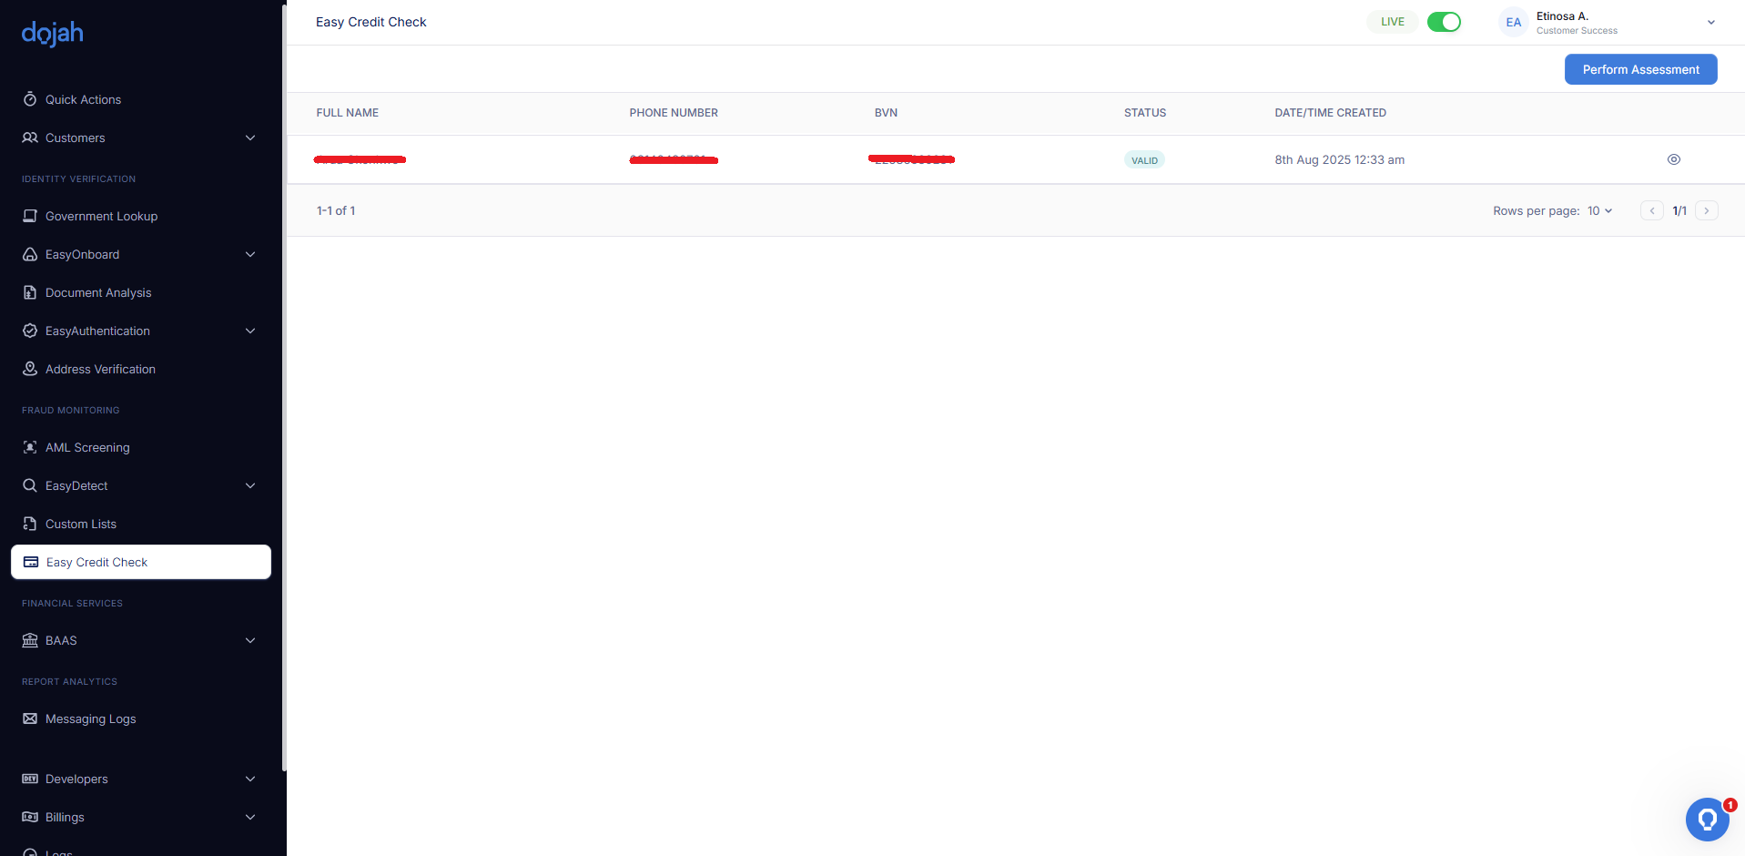The width and height of the screenshot is (1745, 856).
Task: Click the Quick Actions stopwatch icon
Action: tap(30, 99)
